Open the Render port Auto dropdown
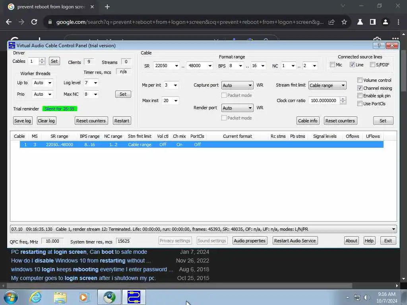Viewport: 407px width, 305px height. (x=237, y=108)
